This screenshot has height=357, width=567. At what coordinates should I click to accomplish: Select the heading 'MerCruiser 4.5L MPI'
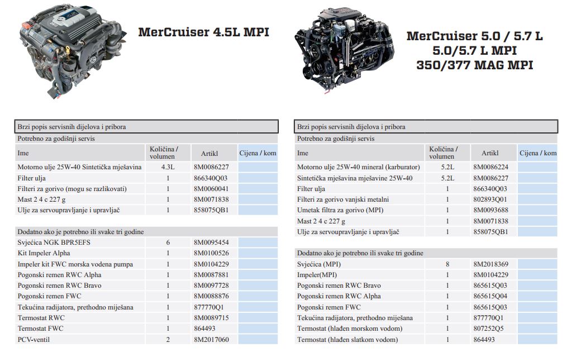(x=203, y=32)
